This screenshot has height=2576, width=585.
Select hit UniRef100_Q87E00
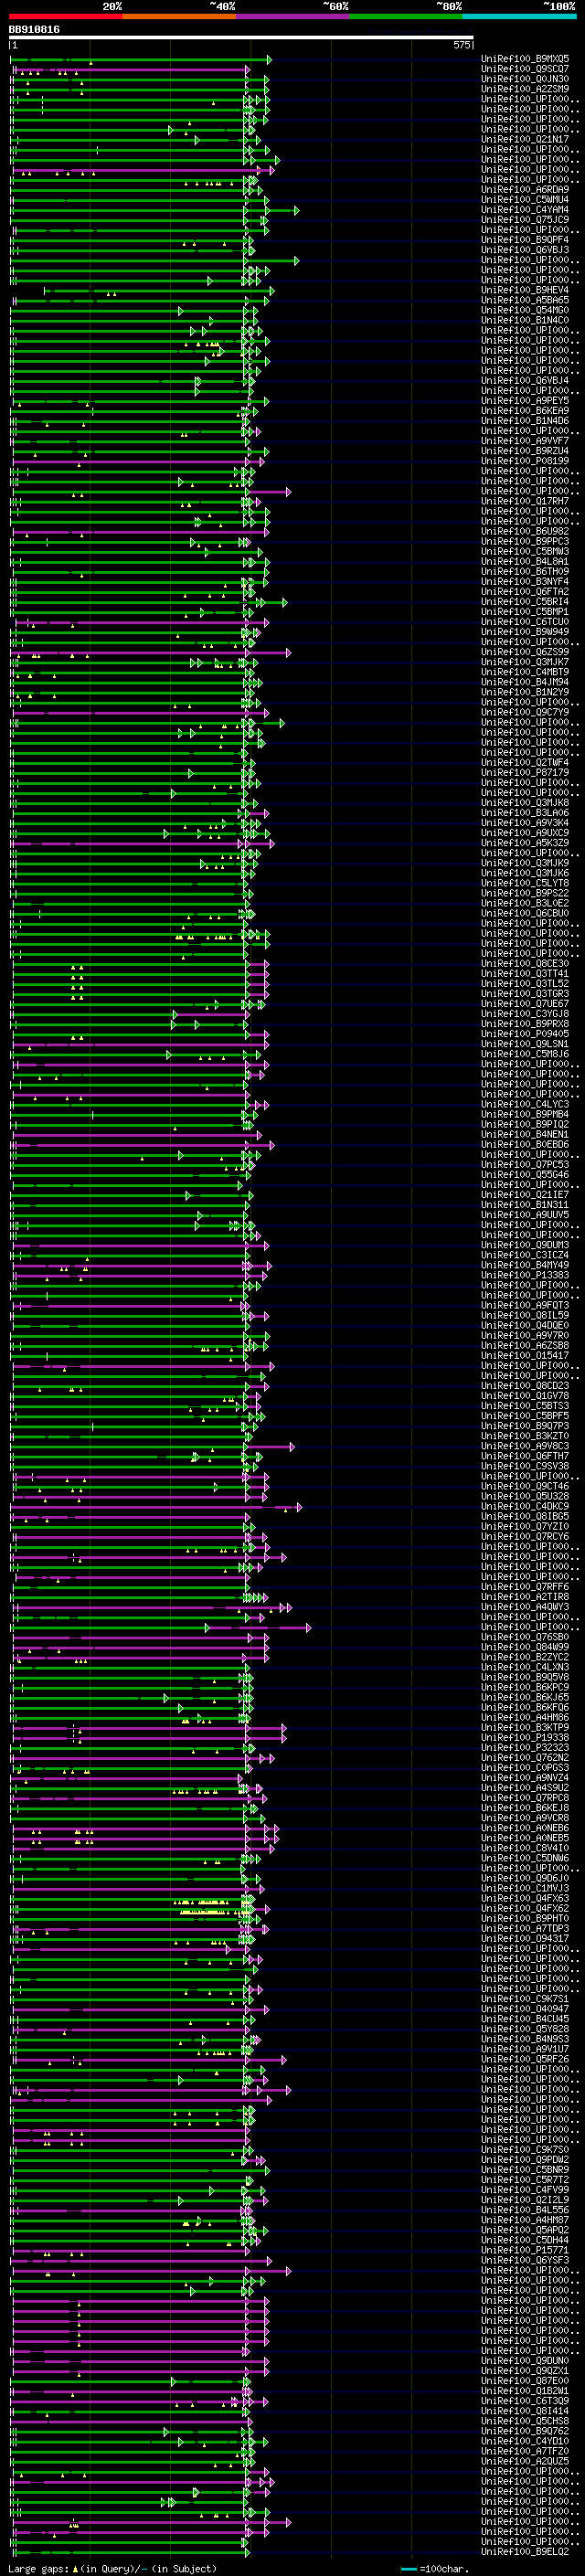tap(525, 2381)
